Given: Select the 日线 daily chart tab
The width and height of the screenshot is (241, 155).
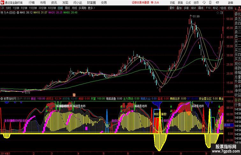Looking at the screenshot, I should (x=60, y=8).
